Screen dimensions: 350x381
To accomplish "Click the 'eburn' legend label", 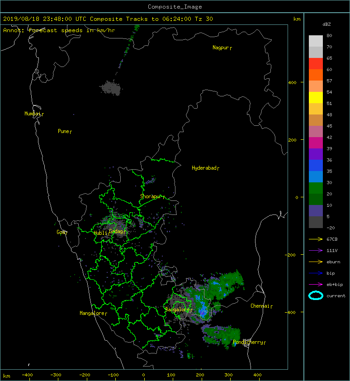I will [333, 262].
